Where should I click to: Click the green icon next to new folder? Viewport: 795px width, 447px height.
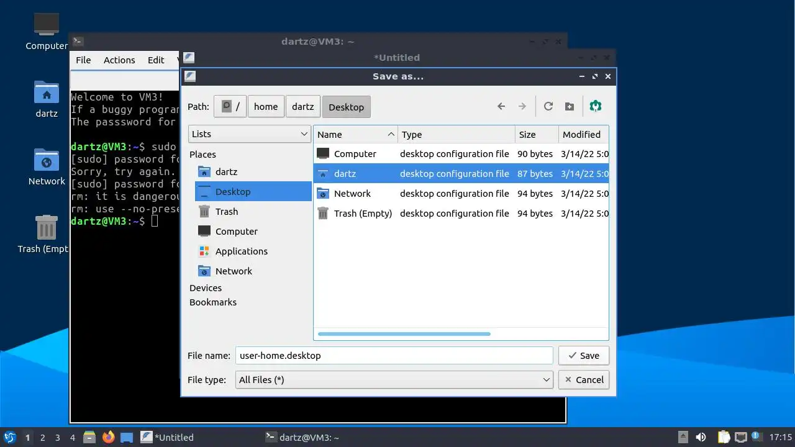coord(596,106)
